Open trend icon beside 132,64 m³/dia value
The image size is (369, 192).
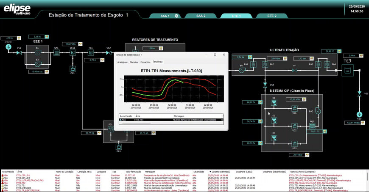point(363,123)
